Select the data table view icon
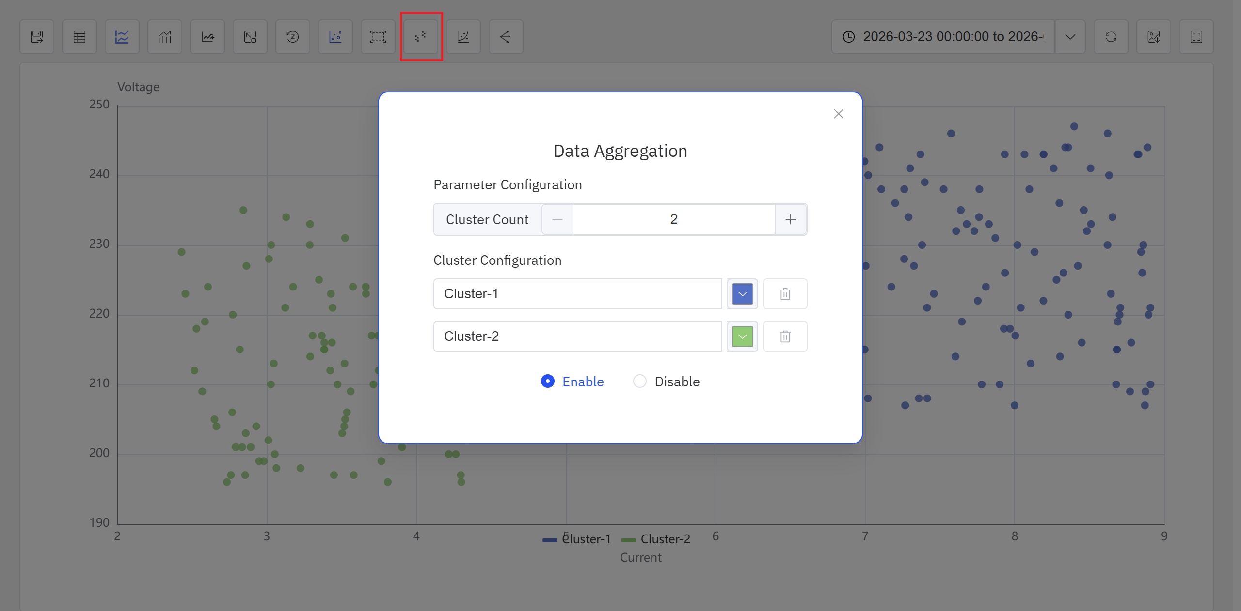1241x611 pixels. click(79, 36)
